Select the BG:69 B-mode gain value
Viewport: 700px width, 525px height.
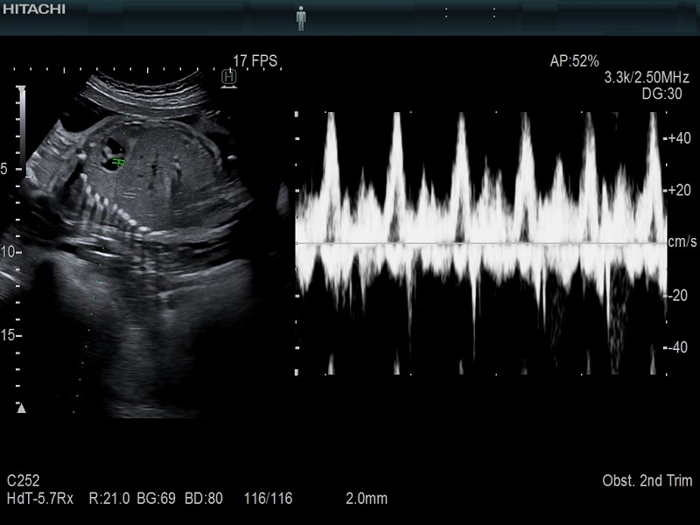(157, 499)
